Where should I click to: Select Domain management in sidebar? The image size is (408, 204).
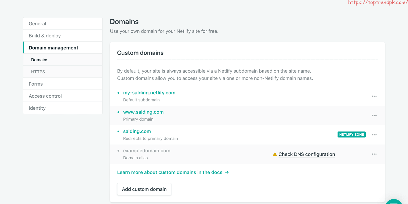63,48
